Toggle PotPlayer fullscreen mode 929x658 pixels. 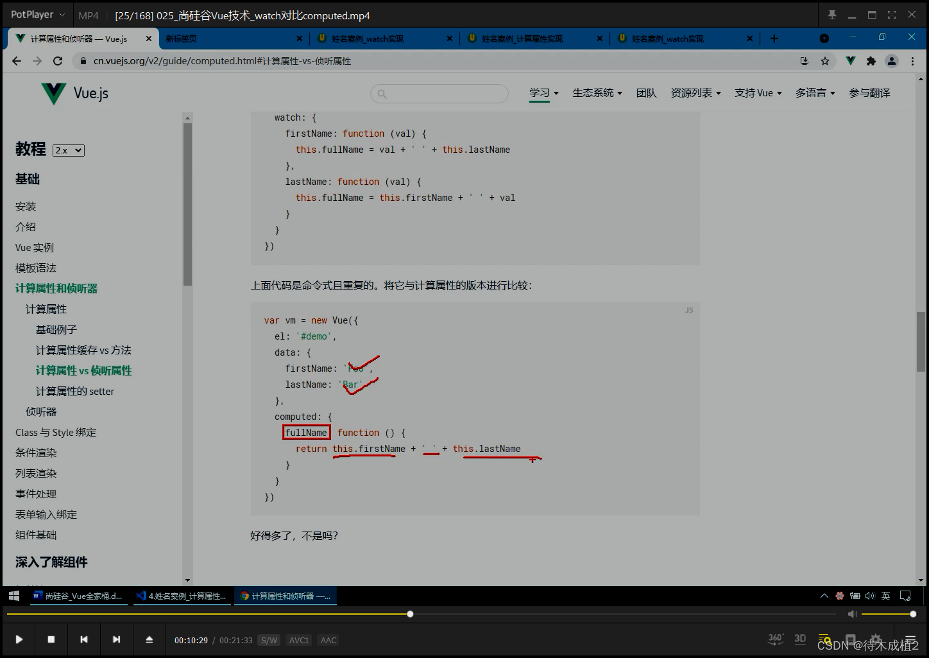[892, 15]
